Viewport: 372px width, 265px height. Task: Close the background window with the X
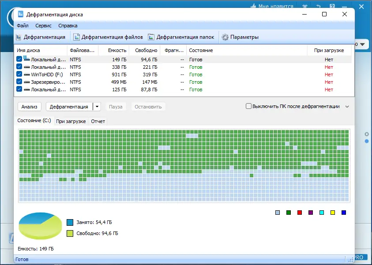pyautogui.click(x=361, y=7)
